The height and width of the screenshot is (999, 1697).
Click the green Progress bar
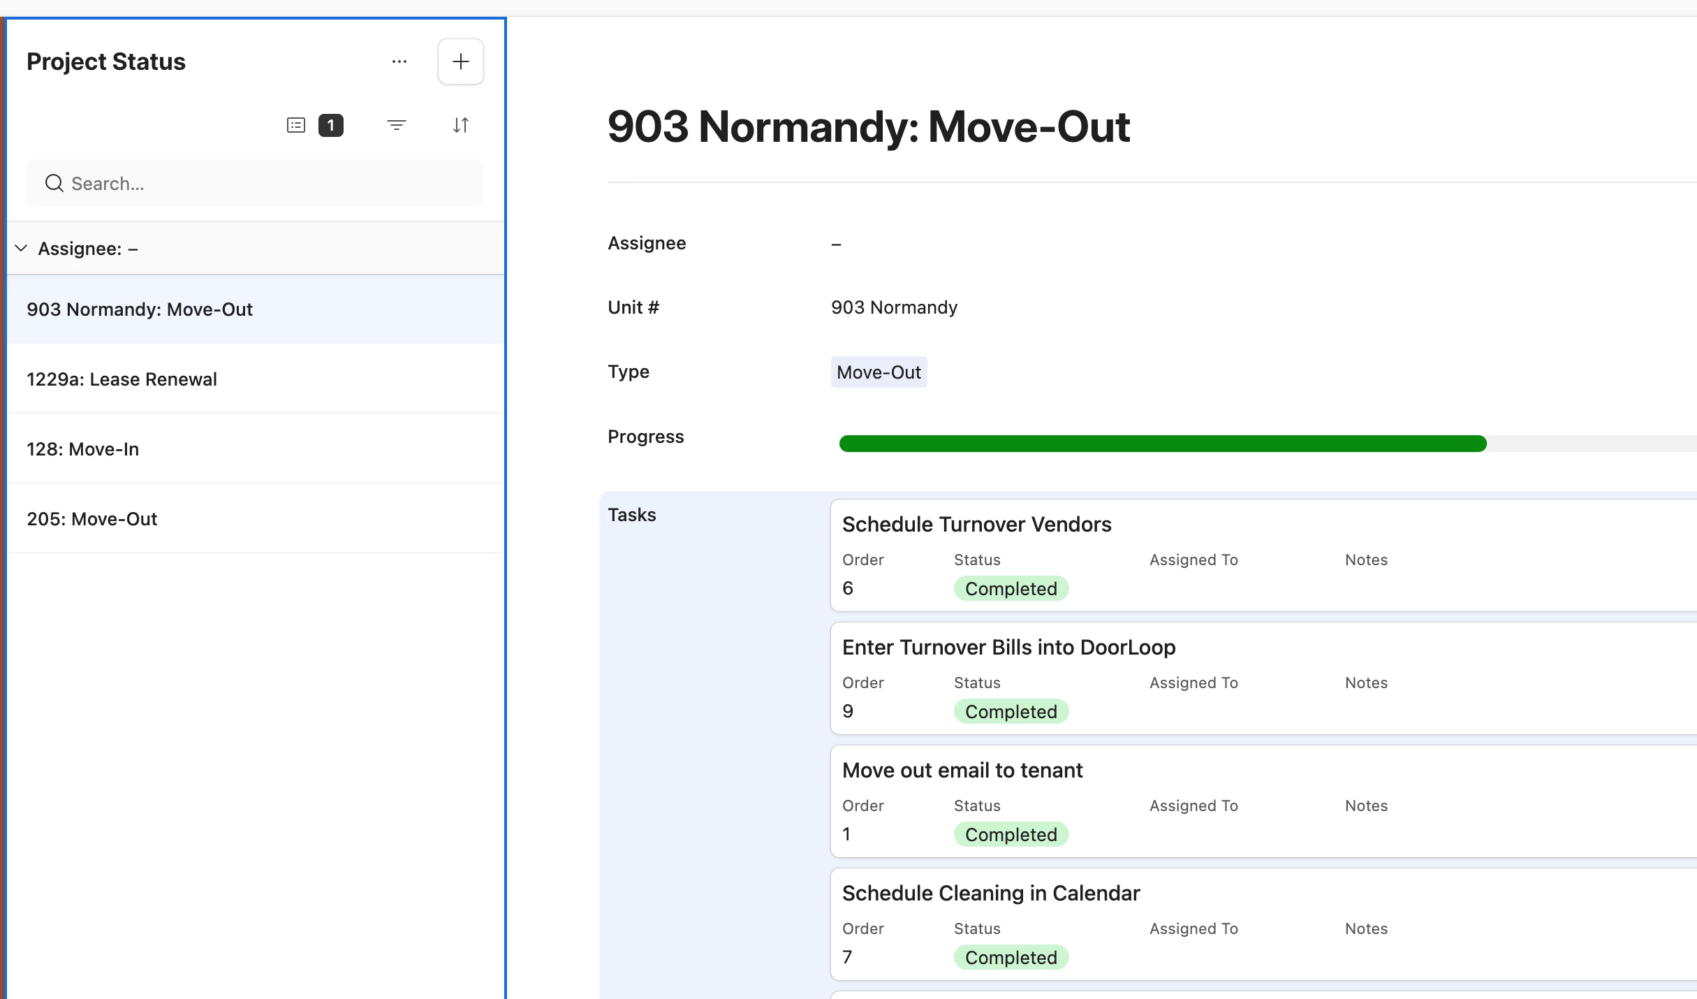(1162, 444)
